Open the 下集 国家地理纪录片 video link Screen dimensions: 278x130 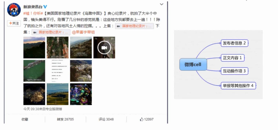[51, 32]
